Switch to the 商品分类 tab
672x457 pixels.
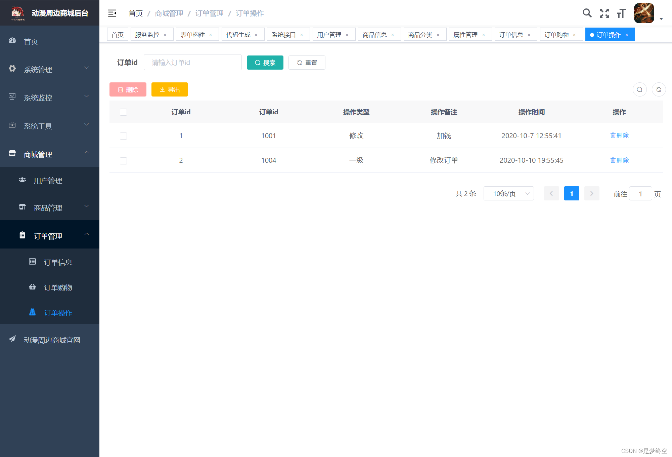tap(421, 34)
